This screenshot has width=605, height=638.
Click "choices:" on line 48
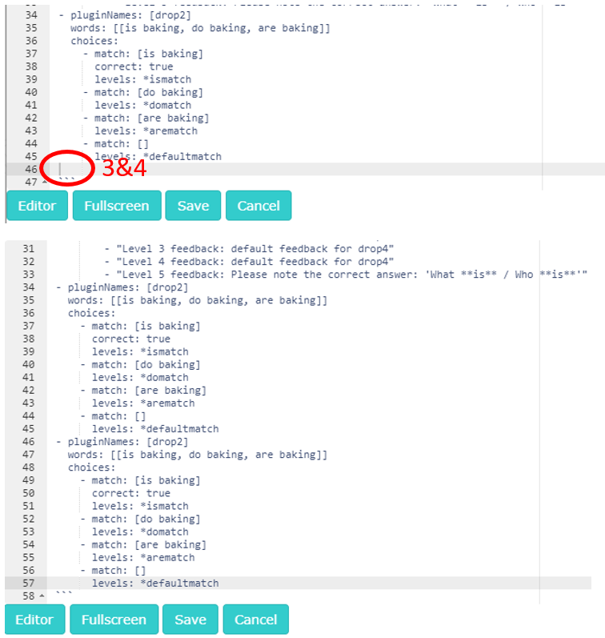click(91, 467)
